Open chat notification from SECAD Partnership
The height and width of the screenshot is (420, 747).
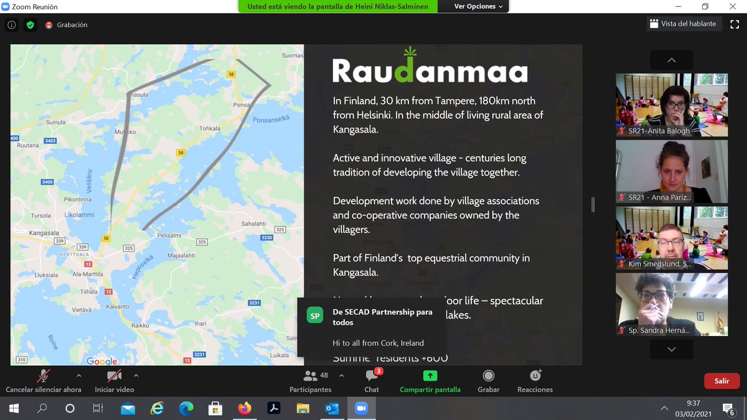(x=371, y=327)
